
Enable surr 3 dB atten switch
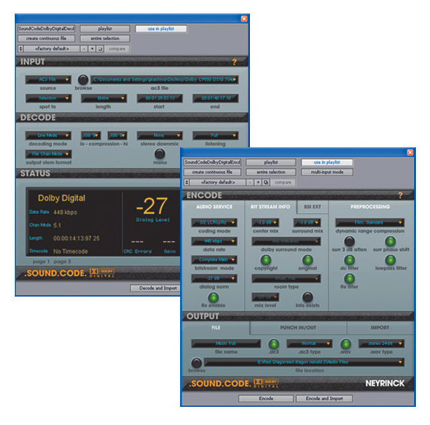349,241
